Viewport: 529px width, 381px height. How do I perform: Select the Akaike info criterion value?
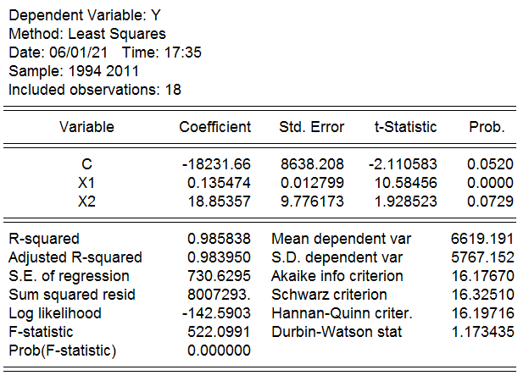point(482,276)
